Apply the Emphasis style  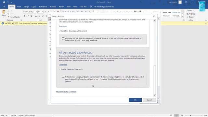[x=167, y=14]
